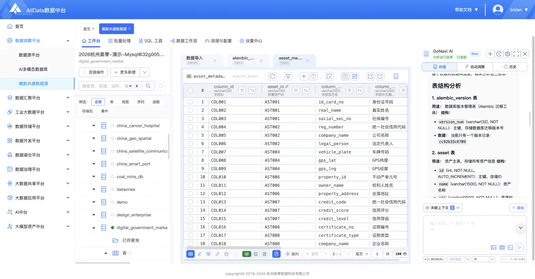
Task: Click the green table mode icon
Action: pyautogui.click(x=247, y=254)
